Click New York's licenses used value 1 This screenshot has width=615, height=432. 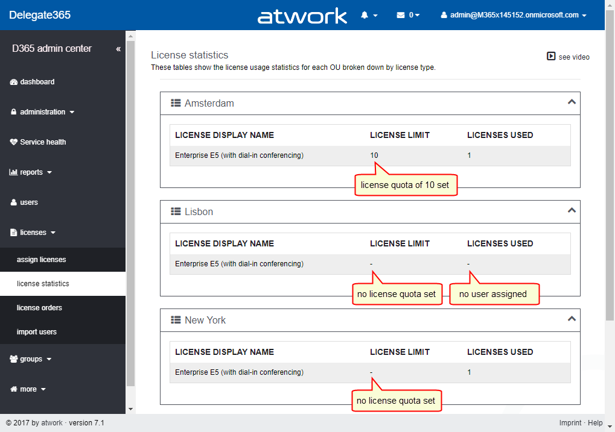click(469, 372)
